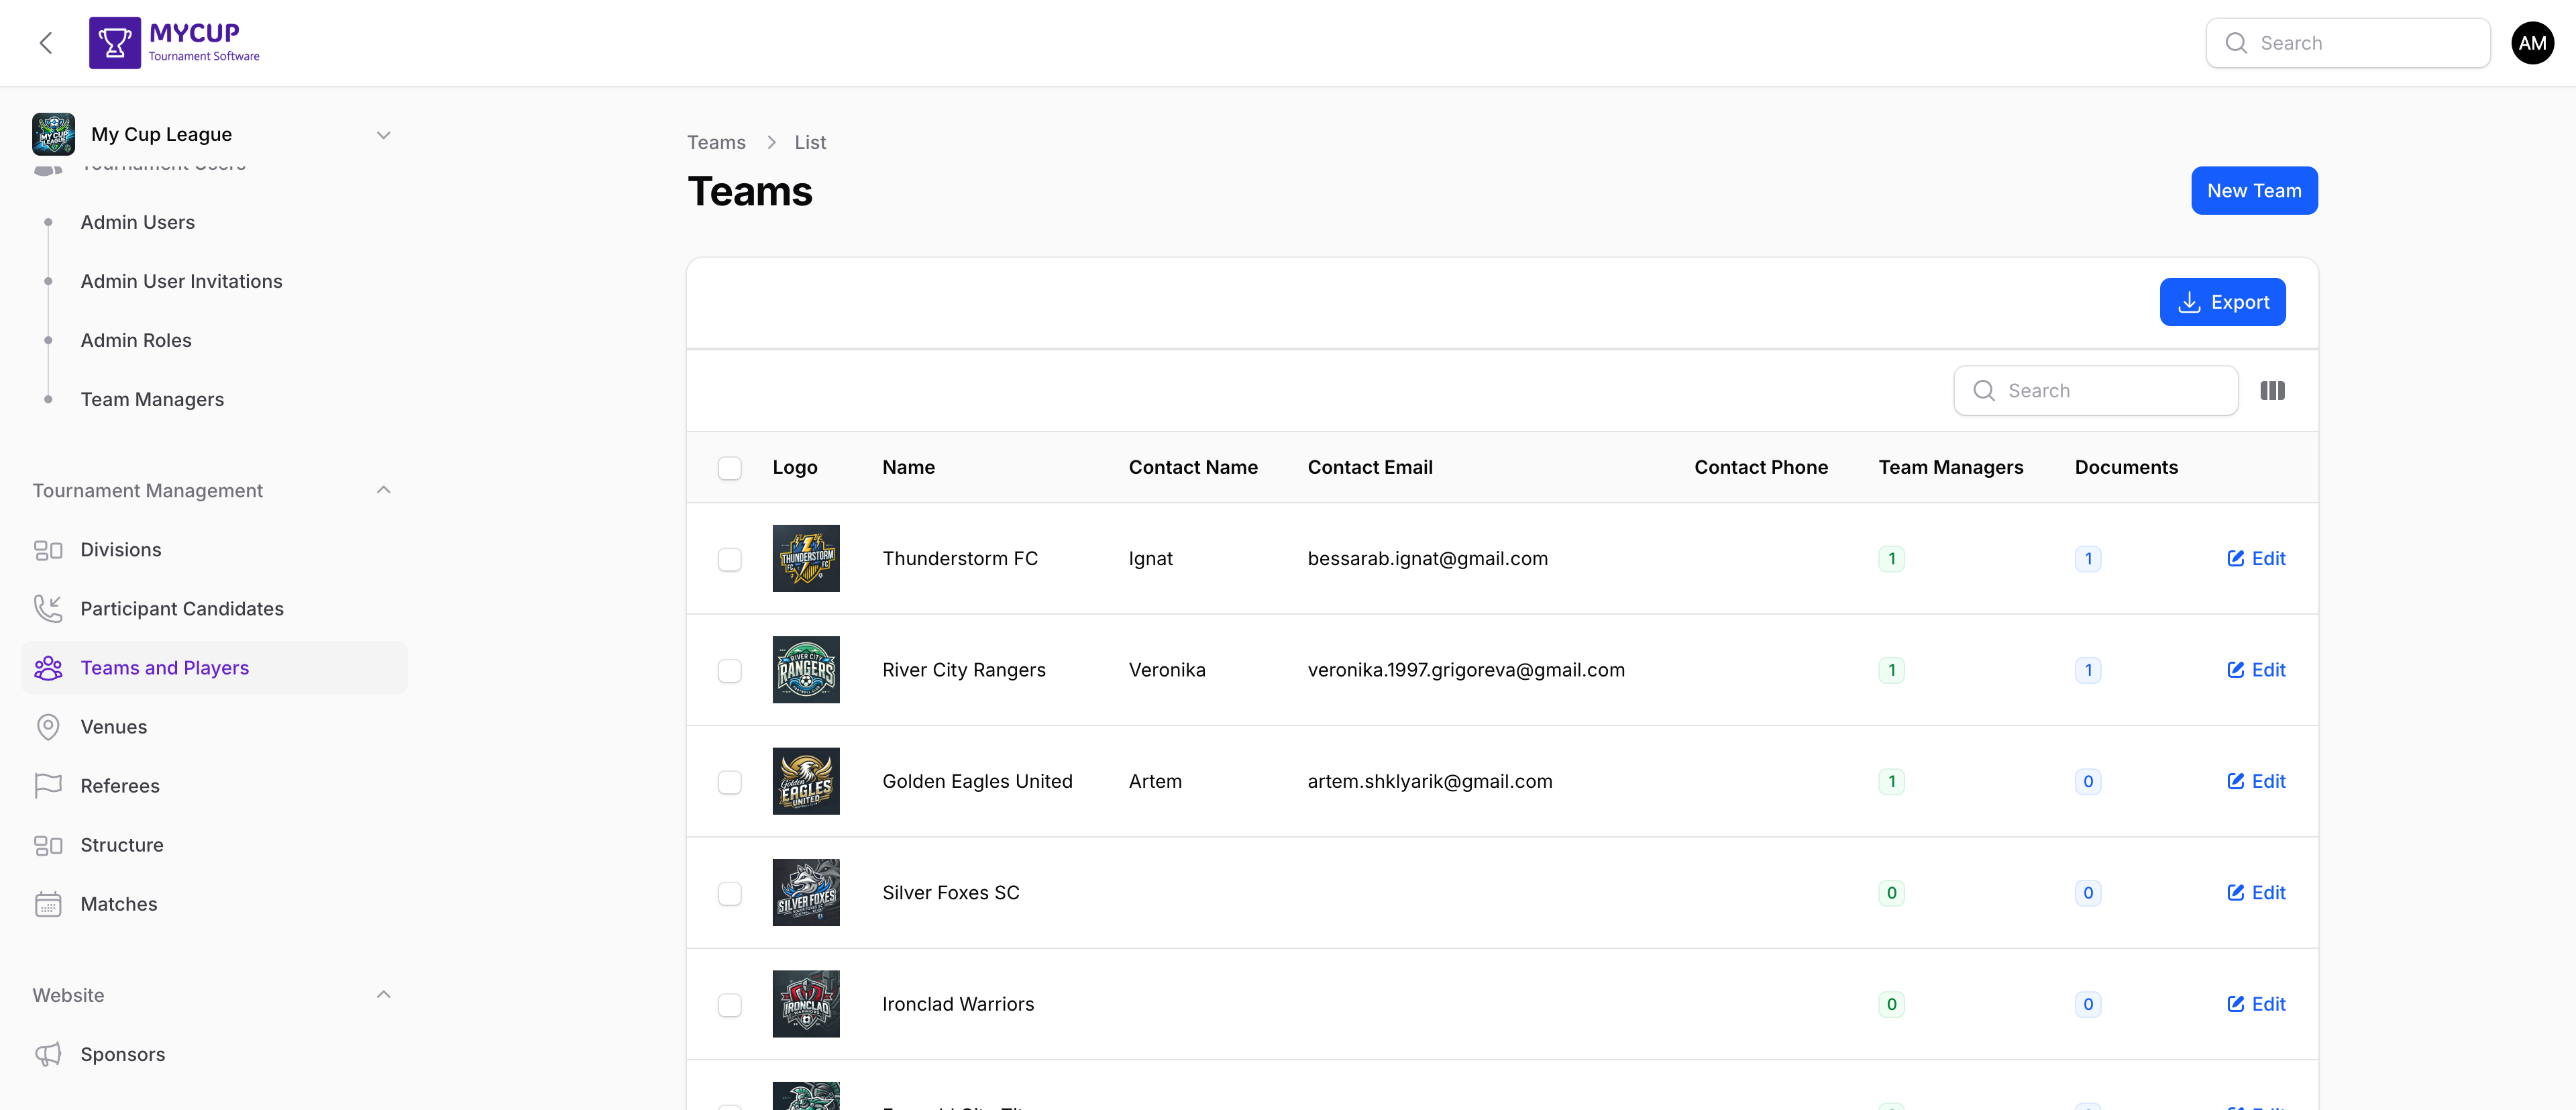Select the Referees flag icon
Screen dimensions: 2576x1110
(x=49, y=786)
